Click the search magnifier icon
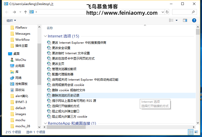The height and width of the screenshot is (137, 202). click(193, 12)
